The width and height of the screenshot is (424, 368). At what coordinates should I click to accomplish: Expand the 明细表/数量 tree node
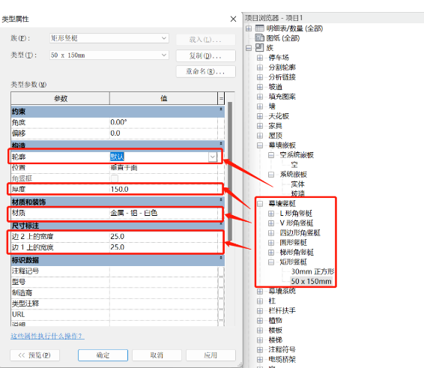pyautogui.click(x=249, y=28)
